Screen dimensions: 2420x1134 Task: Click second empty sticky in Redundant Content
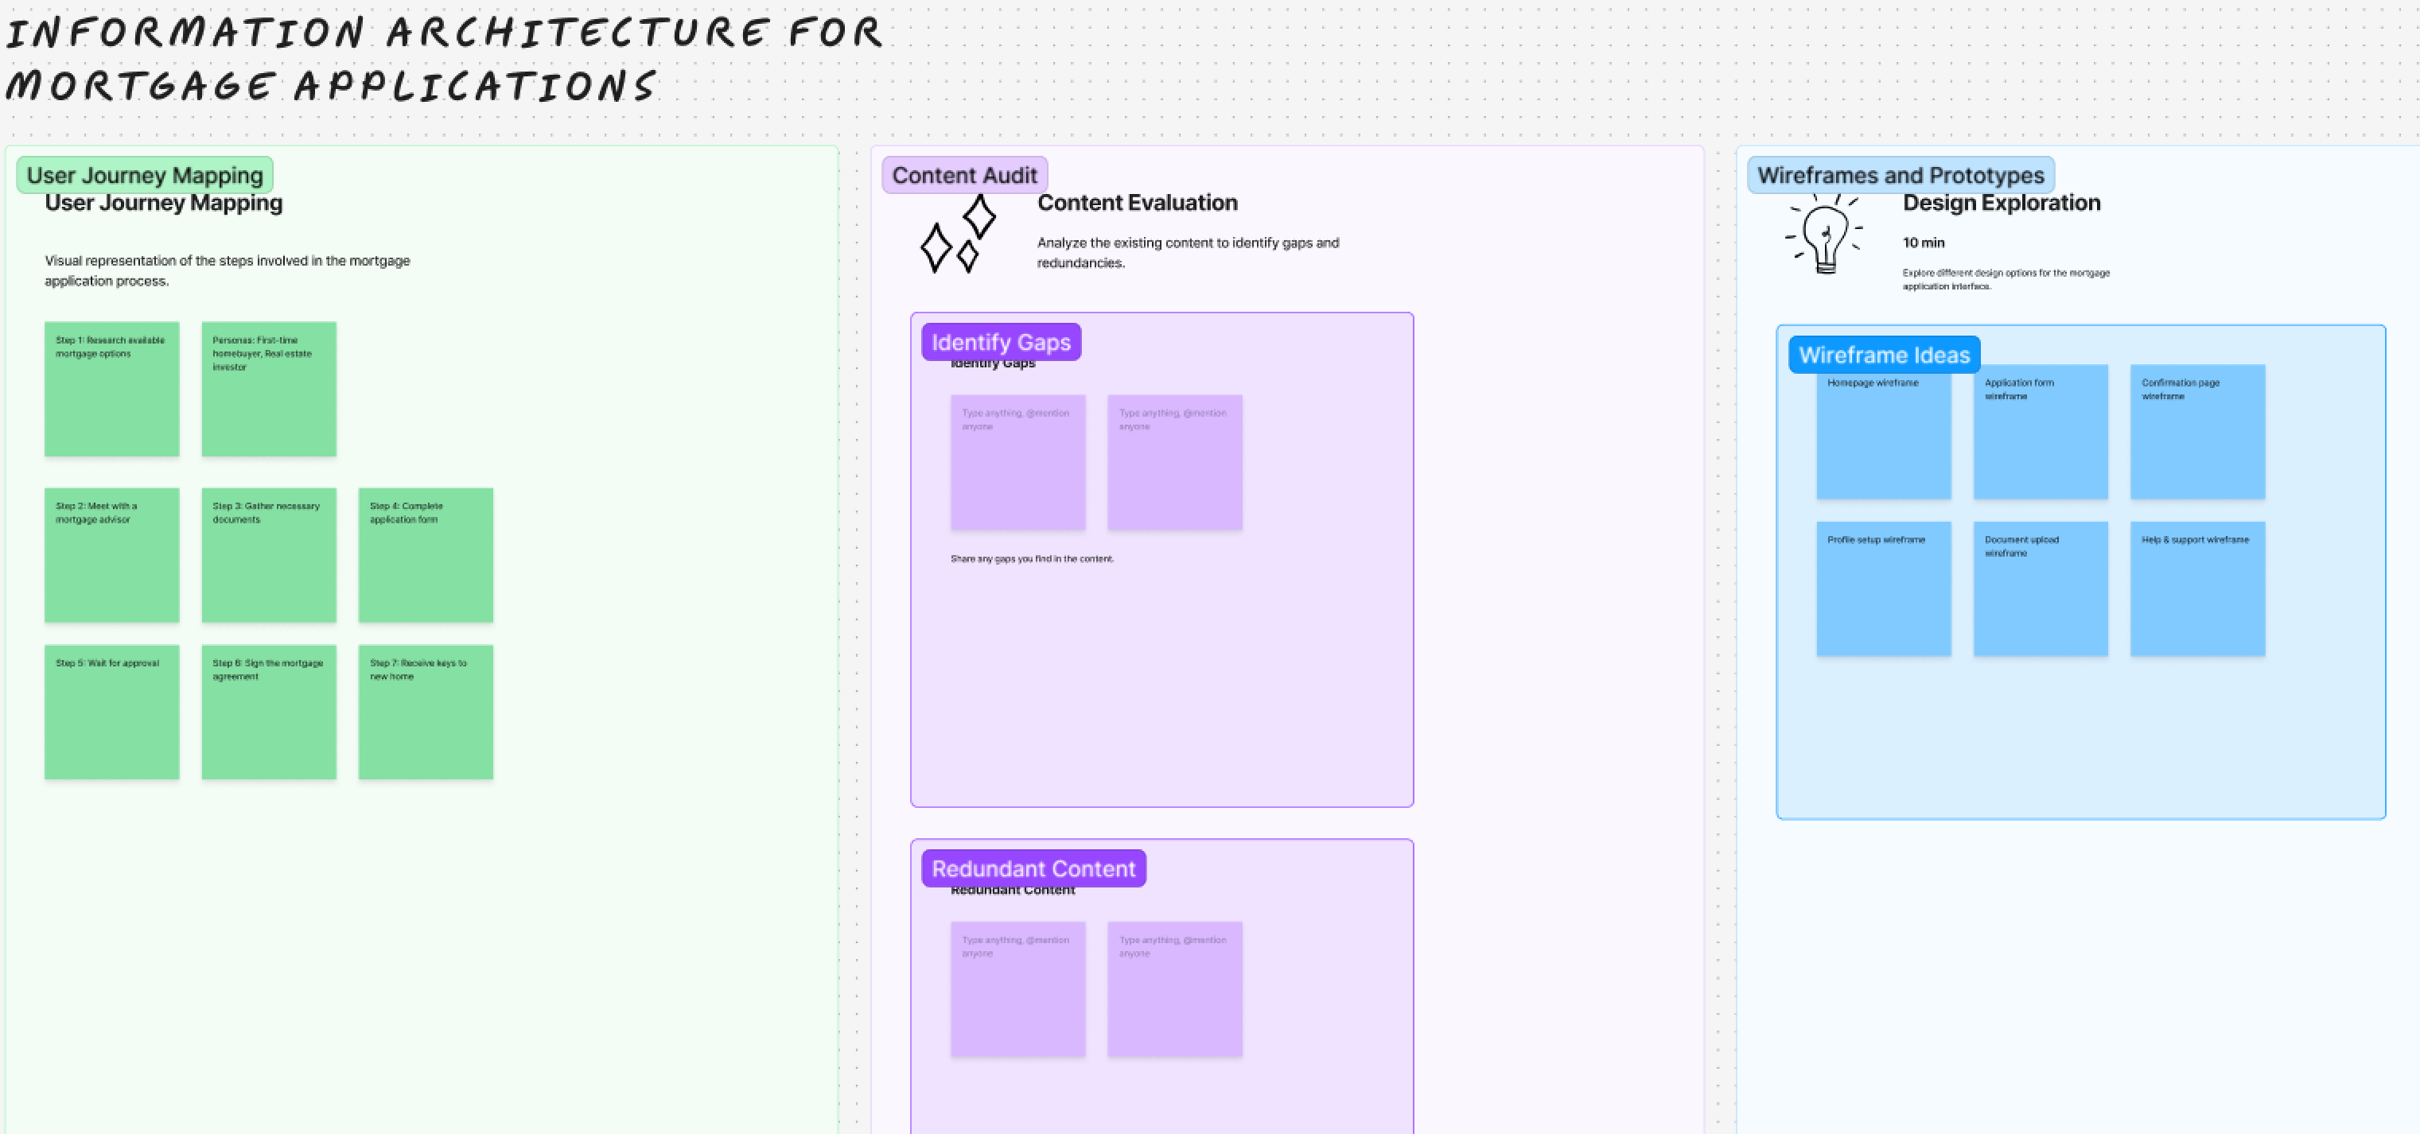[1174, 988]
